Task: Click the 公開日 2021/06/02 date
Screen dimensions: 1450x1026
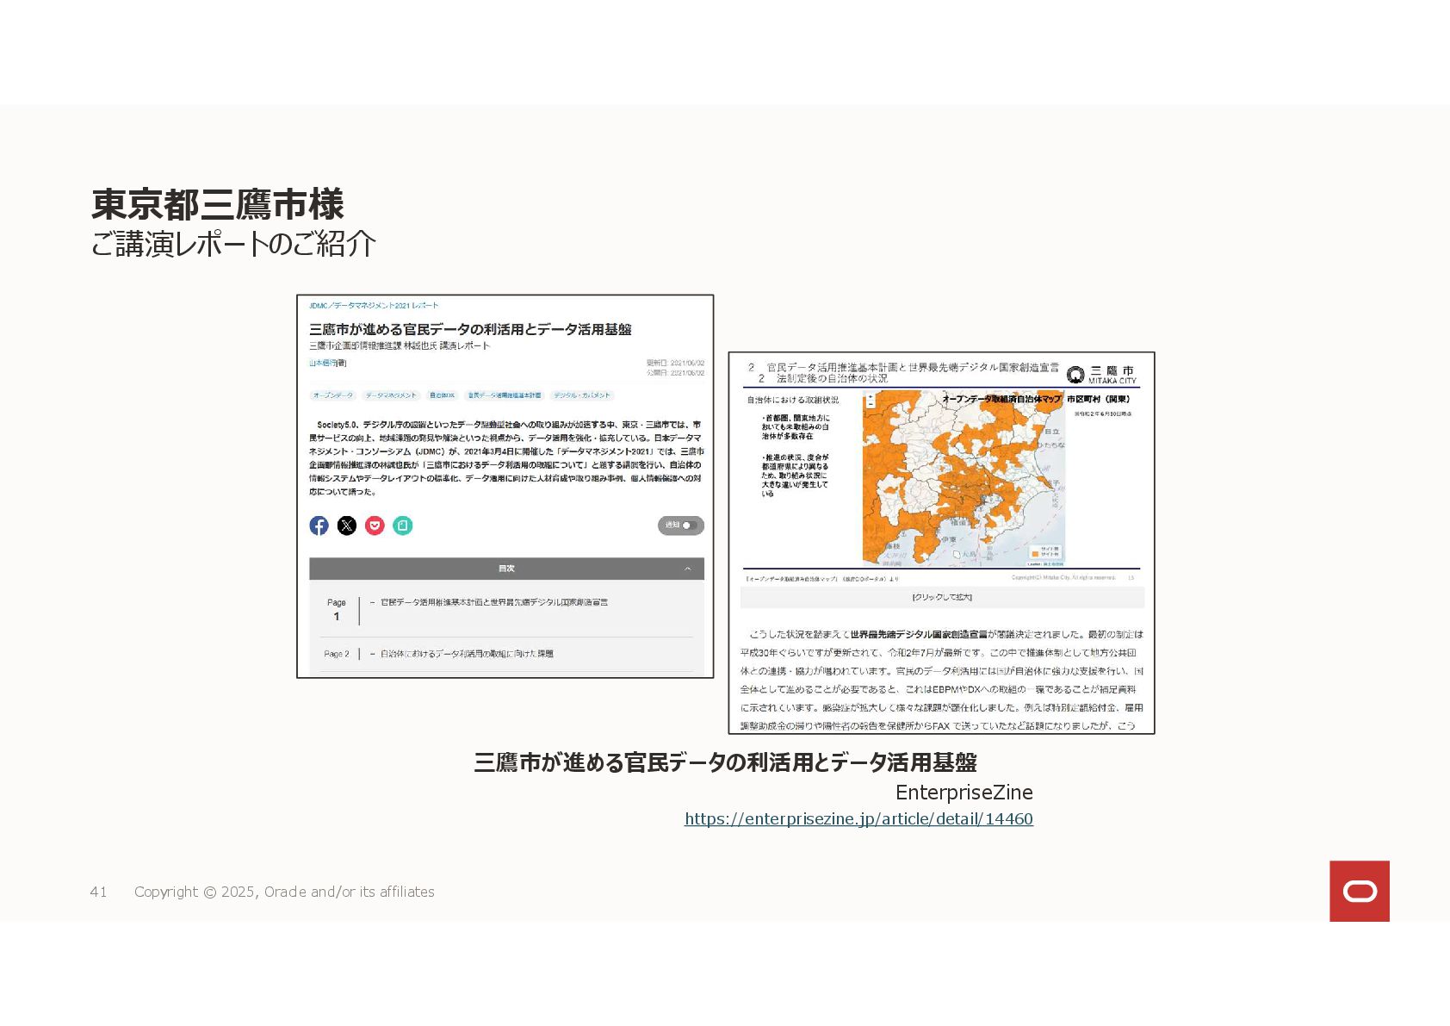Action: tap(675, 373)
